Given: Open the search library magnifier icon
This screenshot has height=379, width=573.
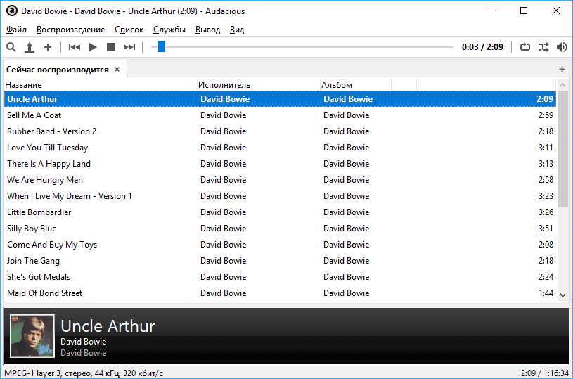Looking at the screenshot, I should tap(11, 47).
